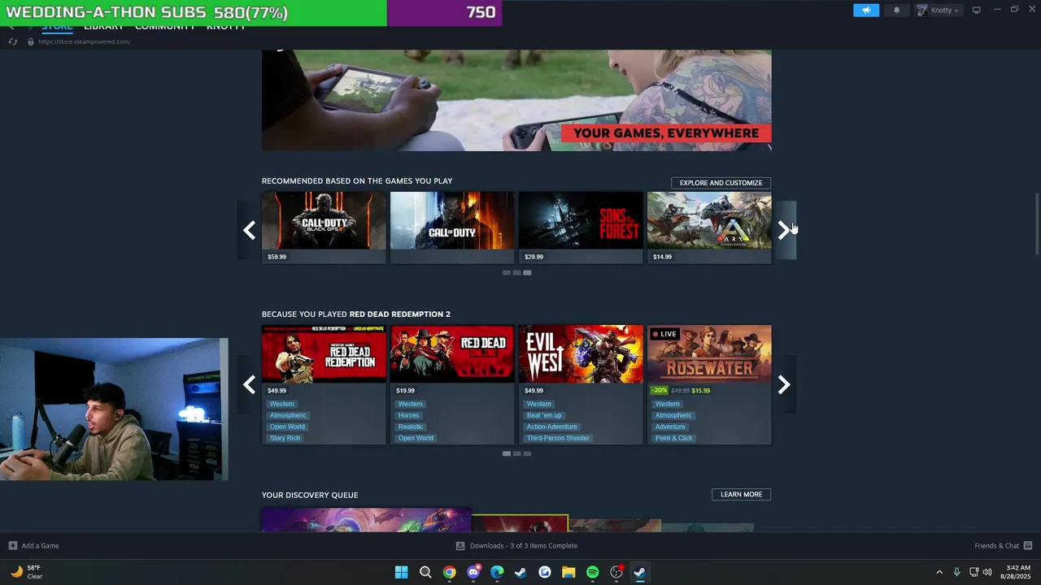
Task: Click the microphone tray icon
Action: click(956, 572)
